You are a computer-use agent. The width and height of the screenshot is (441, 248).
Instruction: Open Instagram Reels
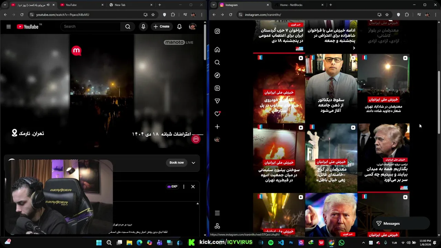[217, 88]
